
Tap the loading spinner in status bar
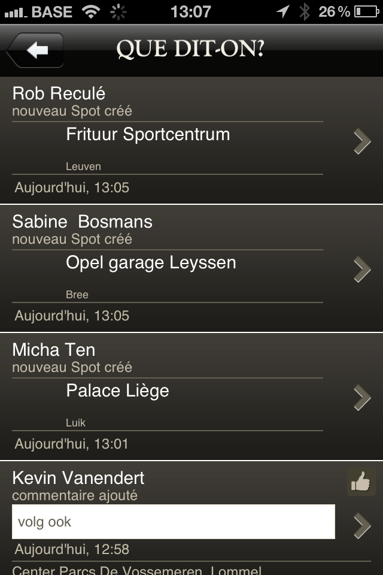tap(118, 12)
